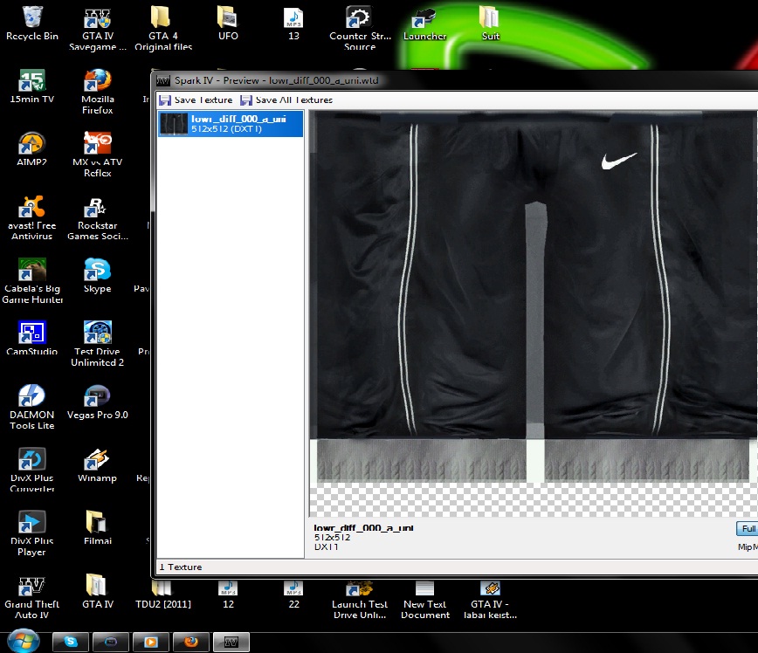Open the media player taskbar button
Viewport: 758px width, 653px height.
coord(151,642)
